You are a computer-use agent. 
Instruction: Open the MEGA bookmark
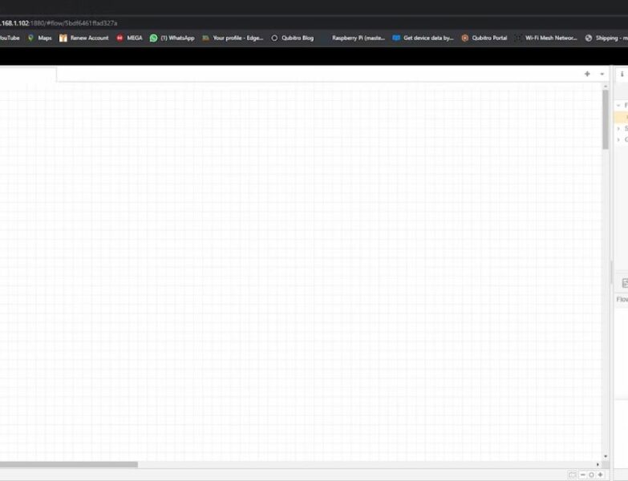point(129,38)
